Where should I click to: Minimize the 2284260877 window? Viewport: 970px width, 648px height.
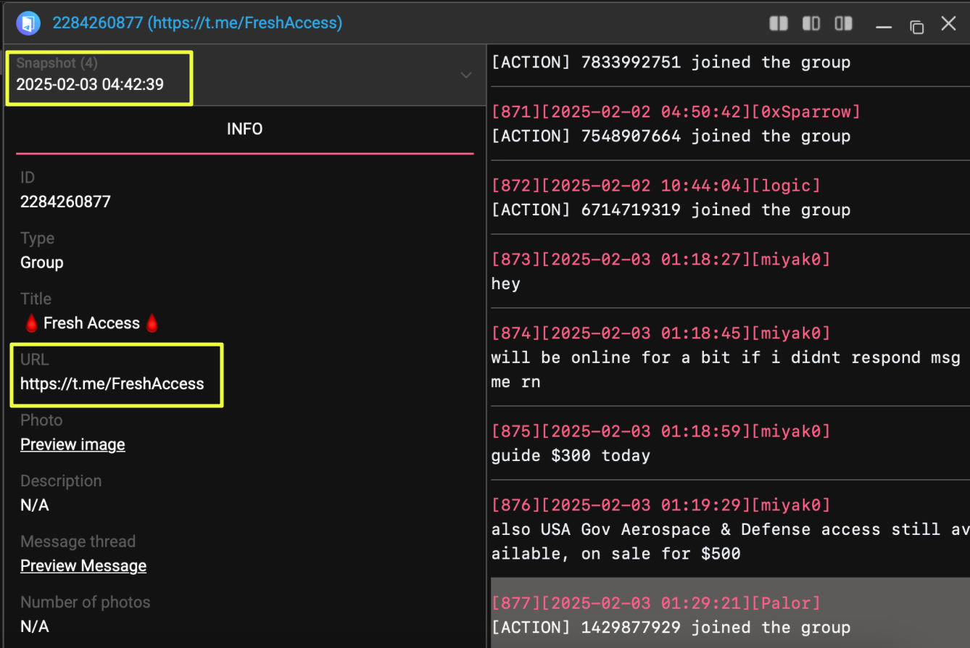tap(883, 25)
